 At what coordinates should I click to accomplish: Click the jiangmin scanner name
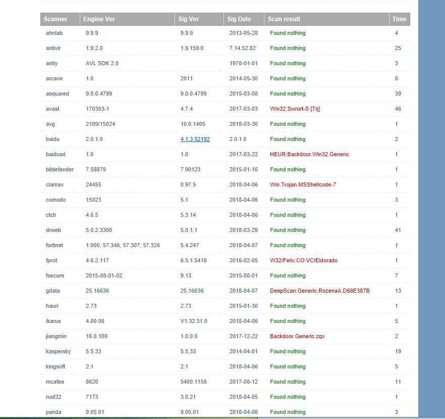pos(56,336)
